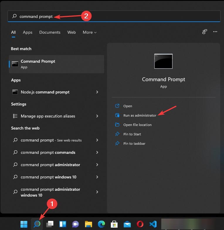Click the taskbar Search icon
224x230 pixels.
pyautogui.click(x=37, y=224)
